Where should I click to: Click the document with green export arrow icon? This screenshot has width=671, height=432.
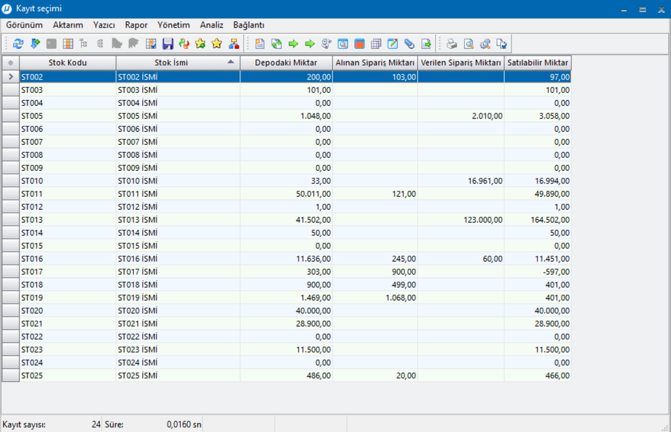coord(426,44)
